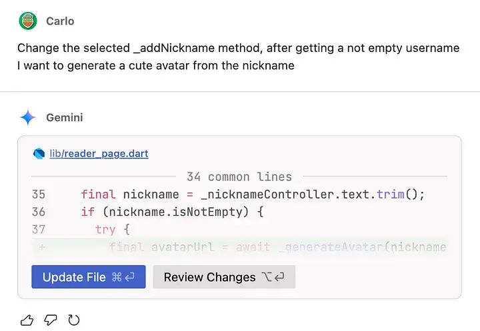Click the Dart file icon
Viewport: 480px width, 331px height.
(39, 154)
